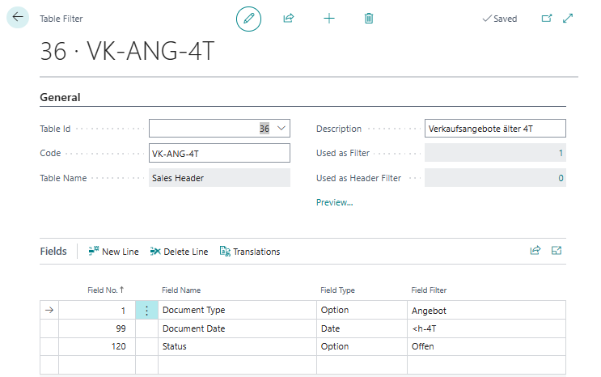
Task: Click the Description input field
Action: [x=494, y=129]
